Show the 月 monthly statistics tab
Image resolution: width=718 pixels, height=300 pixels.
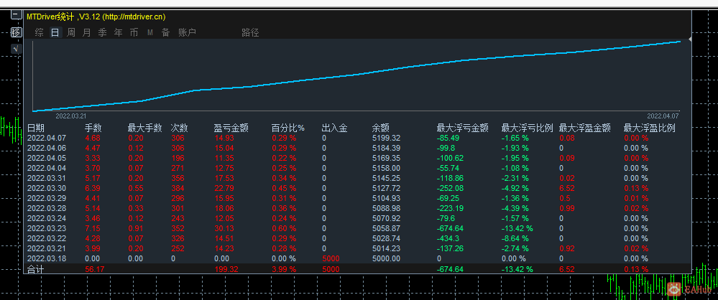[x=86, y=32]
